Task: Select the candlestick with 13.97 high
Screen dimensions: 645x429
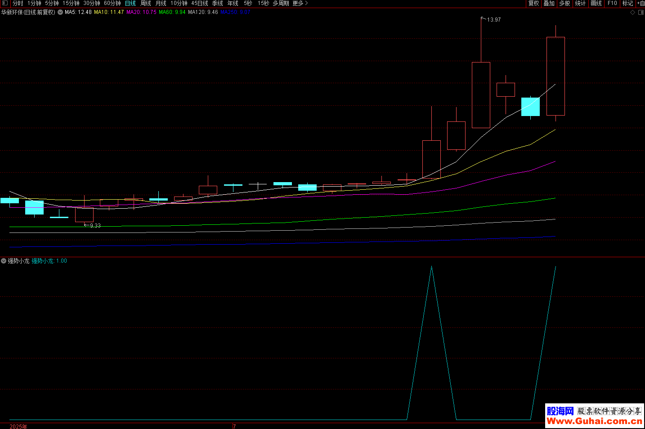Action: click(x=481, y=95)
